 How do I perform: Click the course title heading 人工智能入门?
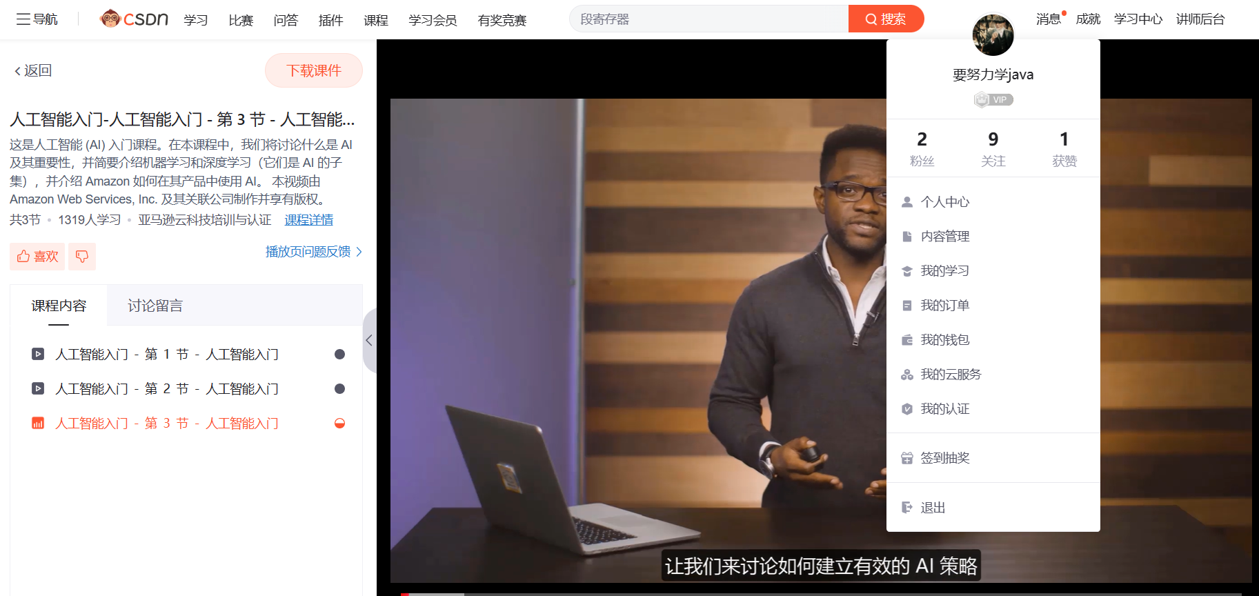pyautogui.click(x=182, y=119)
